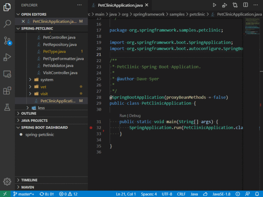Toggle the breakpoint on line 32
Image resolution: width=263 pixels, height=197 pixels.
pyautogui.click(x=91, y=128)
